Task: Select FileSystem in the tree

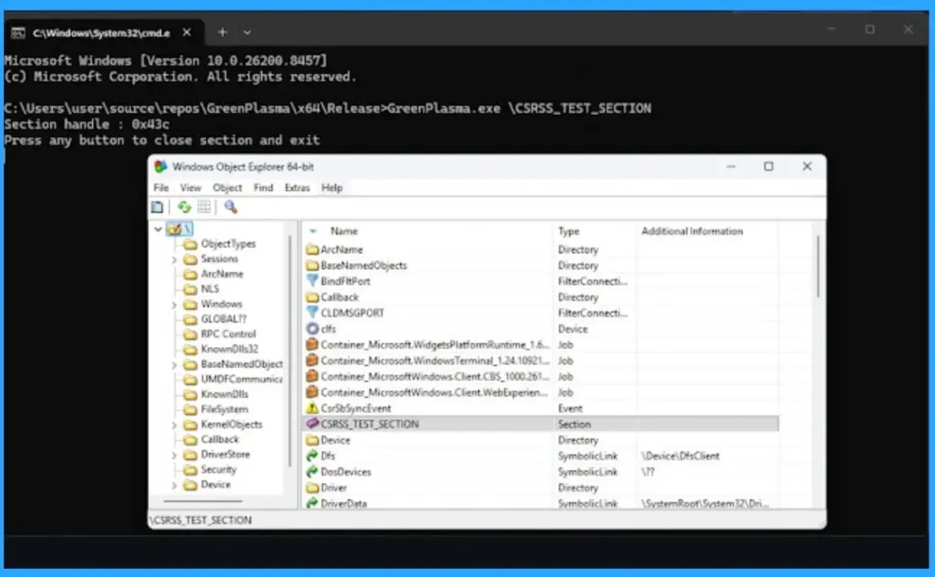Action: [225, 410]
